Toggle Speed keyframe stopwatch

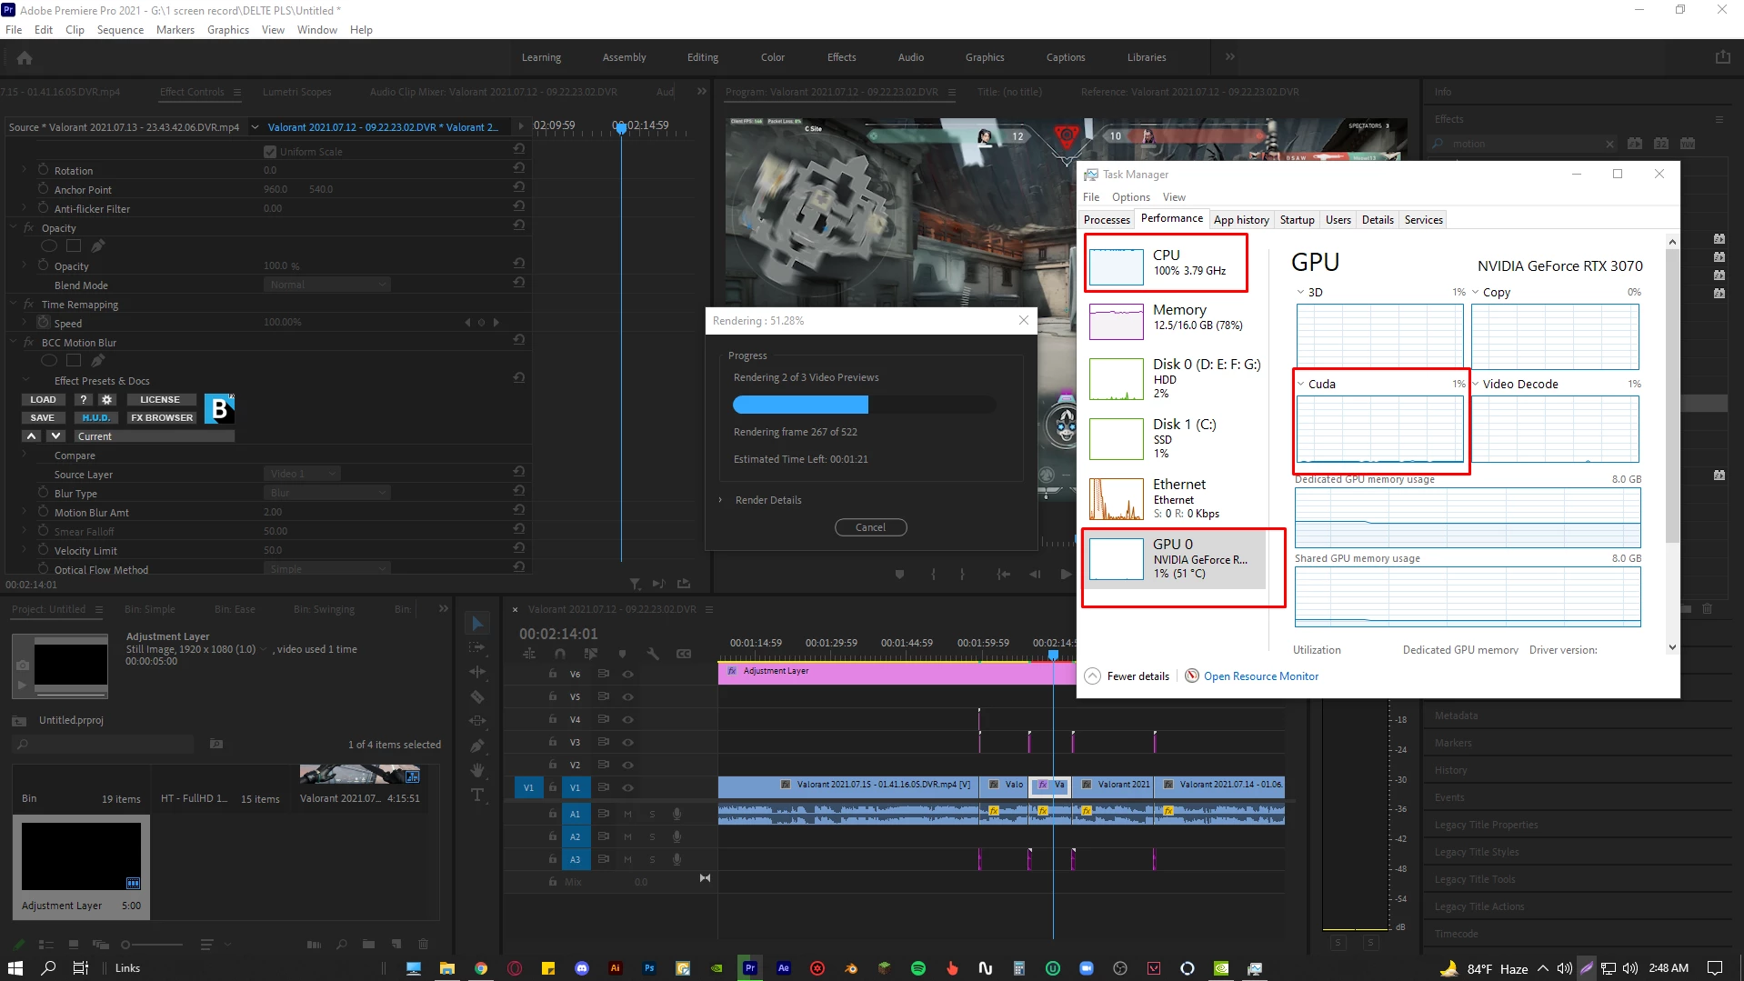click(x=43, y=323)
